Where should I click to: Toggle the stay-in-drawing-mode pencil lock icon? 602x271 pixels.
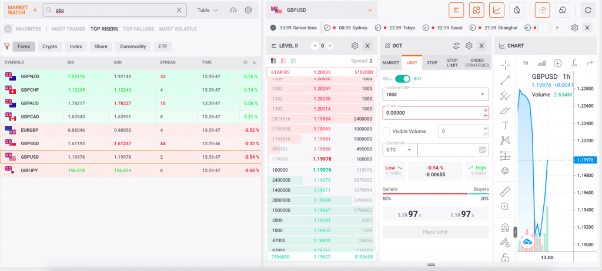505,243
